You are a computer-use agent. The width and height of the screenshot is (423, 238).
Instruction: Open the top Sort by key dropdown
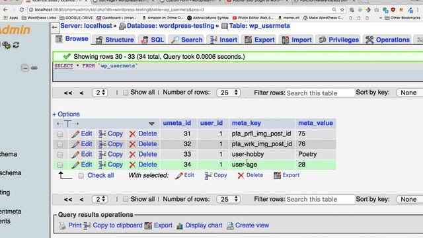coord(410,93)
